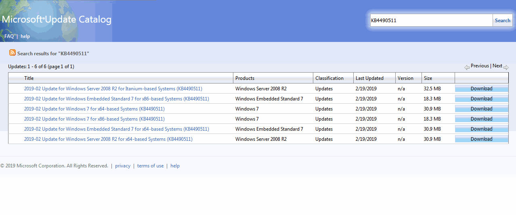516x215 pixels.
Task: Open the Server 2008 R2 Itanium-based update title
Action: 113,89
